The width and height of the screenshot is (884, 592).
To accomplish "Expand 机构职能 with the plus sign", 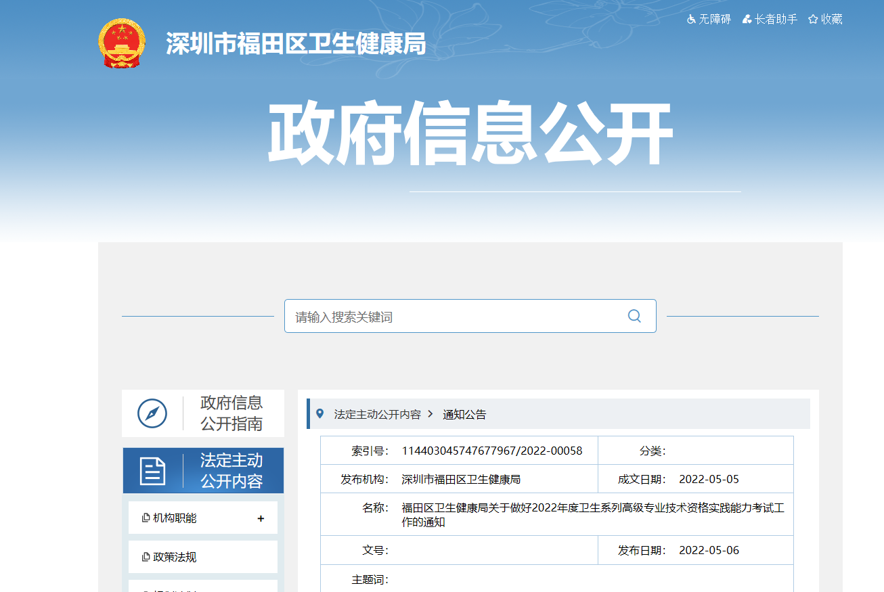I will tap(261, 518).
